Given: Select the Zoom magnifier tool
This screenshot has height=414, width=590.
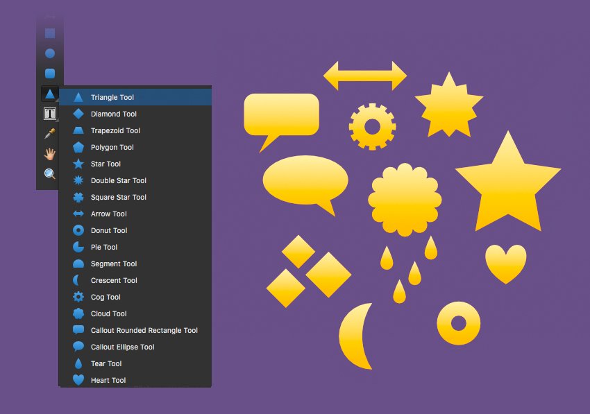Looking at the screenshot, I should pos(50,174).
